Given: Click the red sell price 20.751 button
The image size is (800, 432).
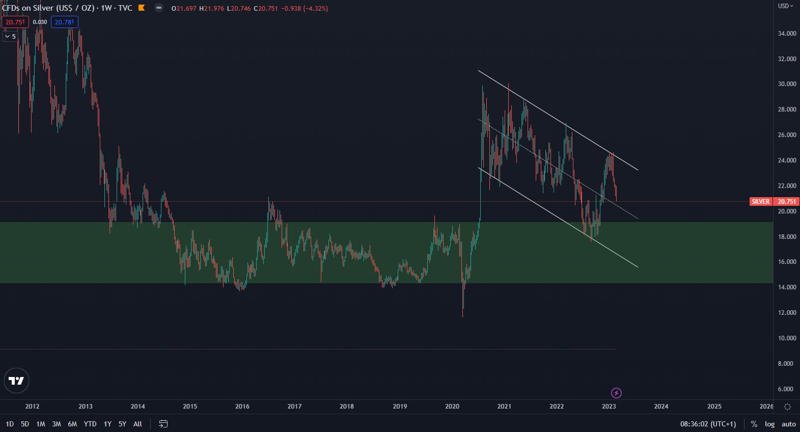Looking at the screenshot, I should point(15,22).
